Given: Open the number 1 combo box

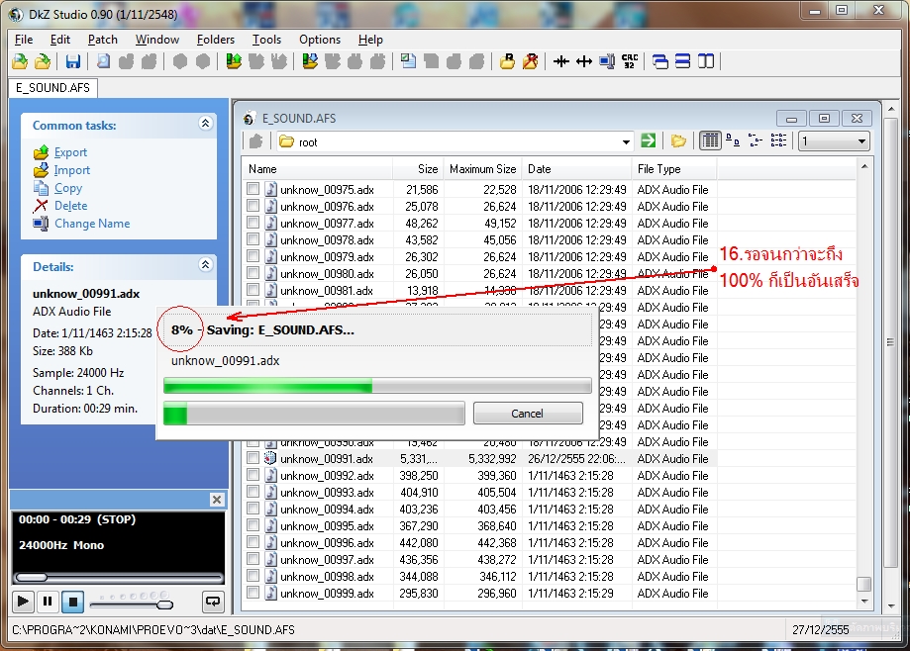Looking at the screenshot, I should [x=834, y=140].
